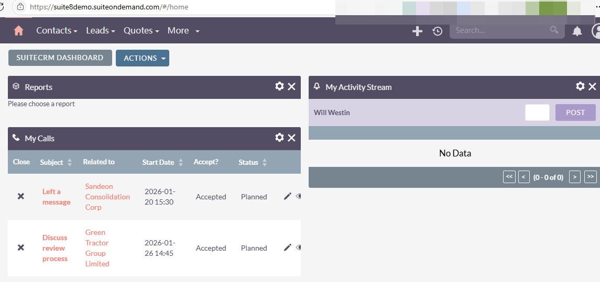Close the My Calls dashlet

click(x=291, y=138)
